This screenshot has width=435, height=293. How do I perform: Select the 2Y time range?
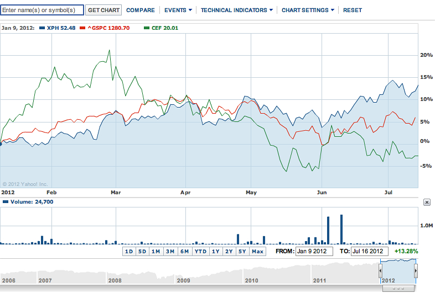pos(229,251)
